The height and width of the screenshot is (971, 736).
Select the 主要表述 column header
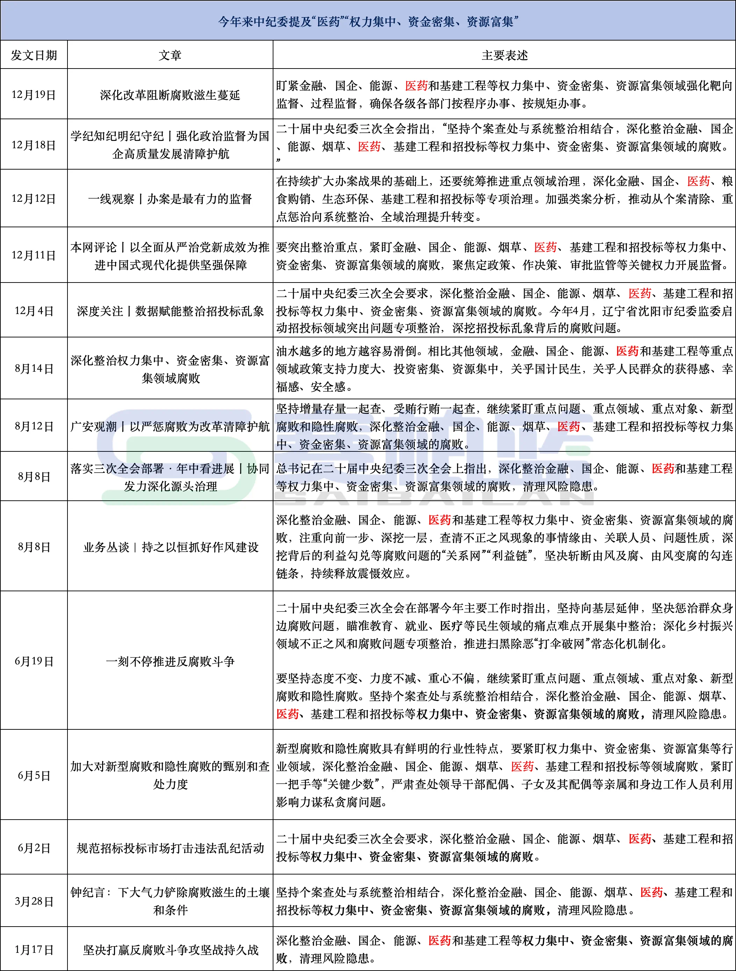pyautogui.click(x=504, y=55)
